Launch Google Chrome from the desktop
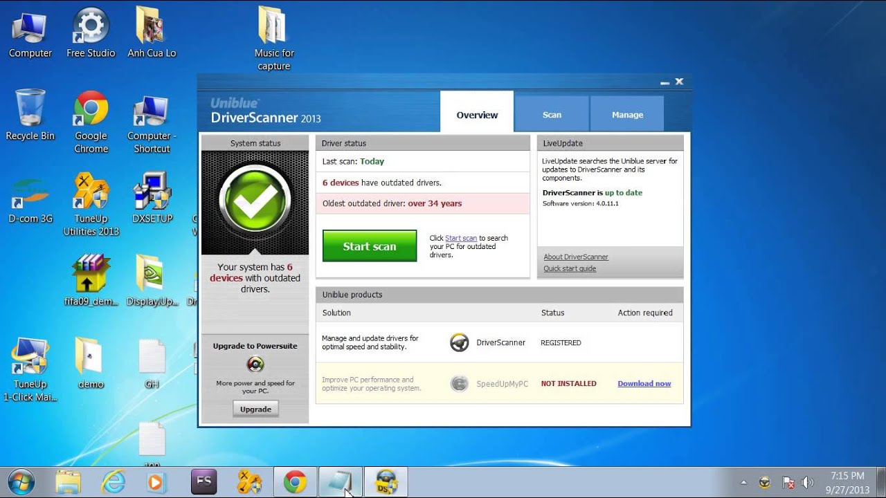 91,122
